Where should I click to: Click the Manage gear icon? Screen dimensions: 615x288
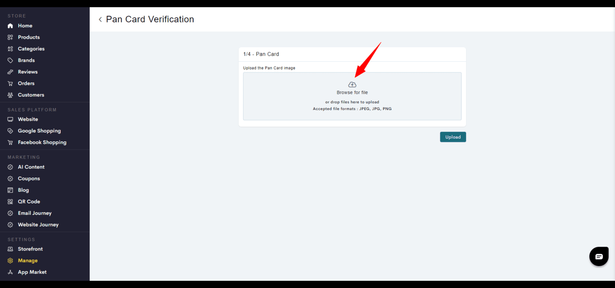click(x=10, y=261)
